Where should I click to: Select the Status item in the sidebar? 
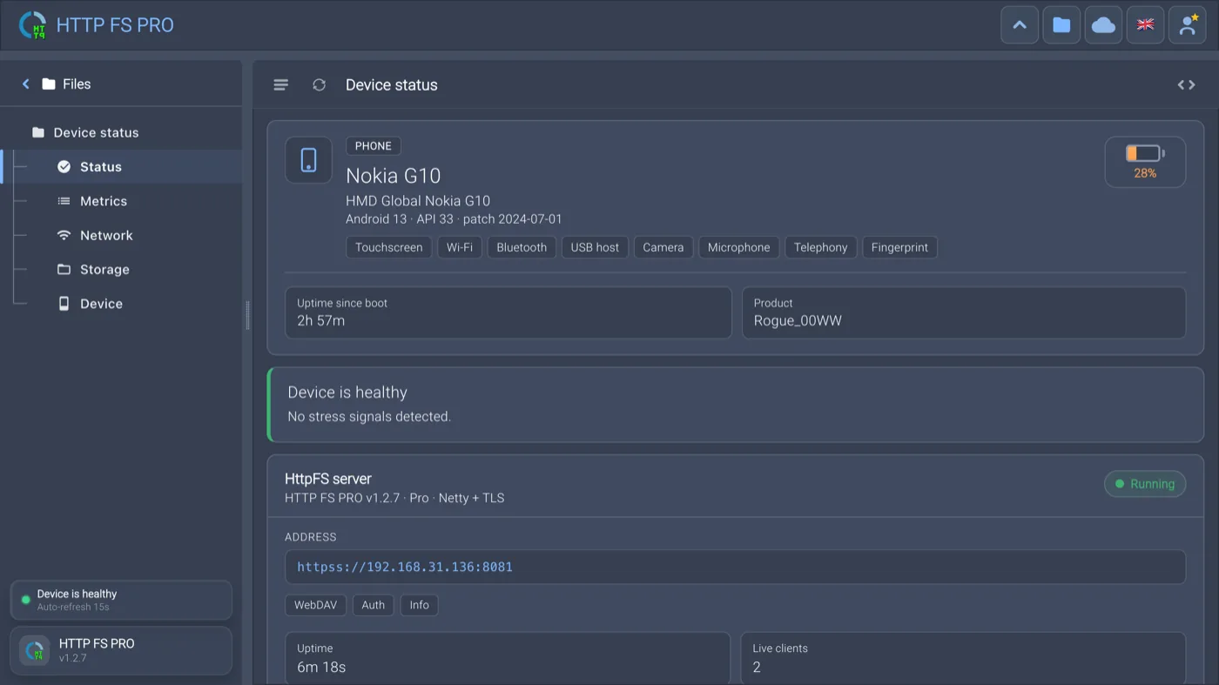coord(123,166)
